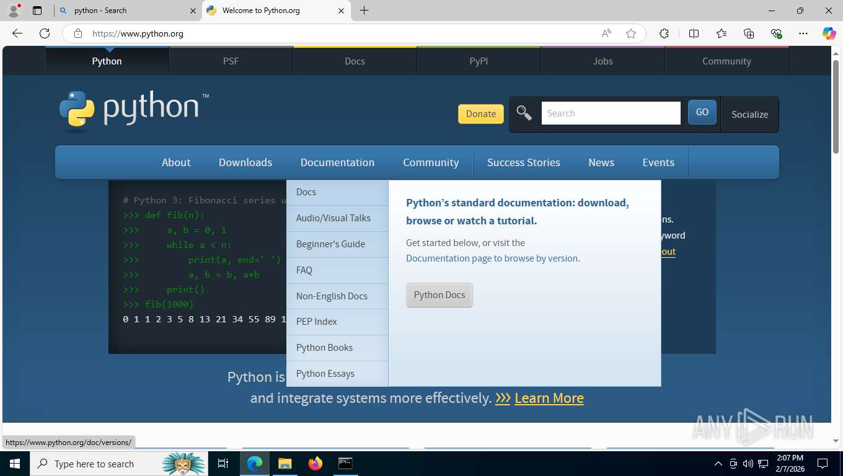843x476 pixels.
Task: Choose Python Essays in the submenu
Action: tap(337, 374)
